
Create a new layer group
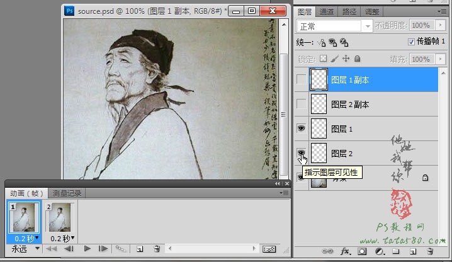coord(396,251)
